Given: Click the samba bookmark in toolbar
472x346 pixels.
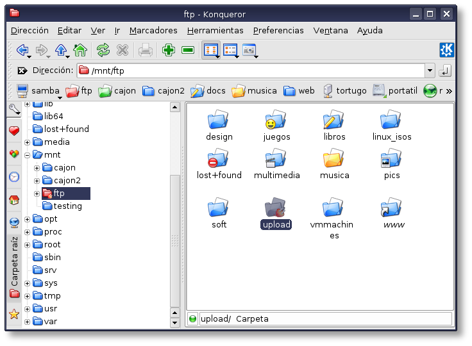Looking at the screenshot, I should [x=38, y=90].
